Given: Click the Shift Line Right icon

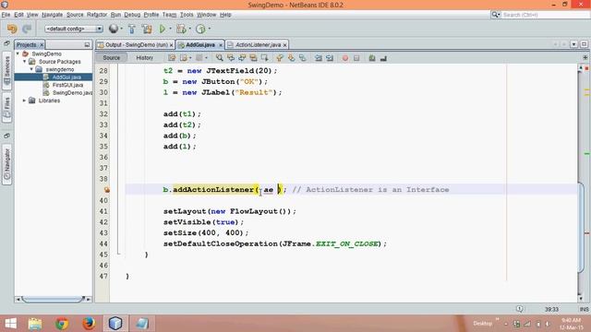Looking at the screenshot, I should point(330,58).
